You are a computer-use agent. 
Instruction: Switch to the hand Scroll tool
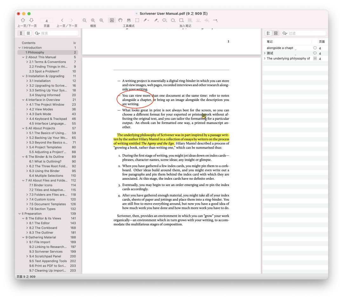[120, 20]
